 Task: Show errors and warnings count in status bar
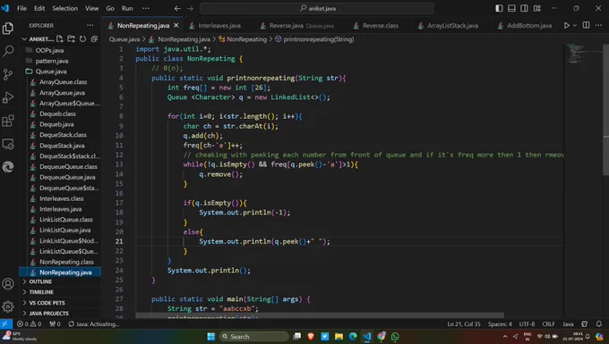pos(30,323)
